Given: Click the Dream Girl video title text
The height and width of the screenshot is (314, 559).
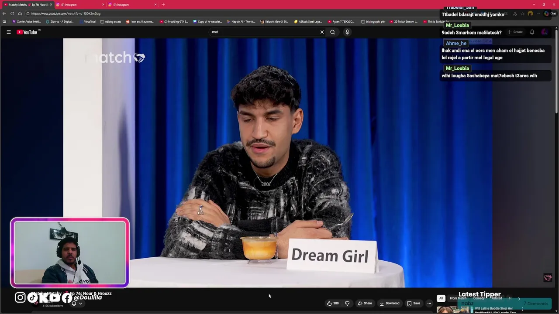Looking at the screenshot, I should (330, 256).
